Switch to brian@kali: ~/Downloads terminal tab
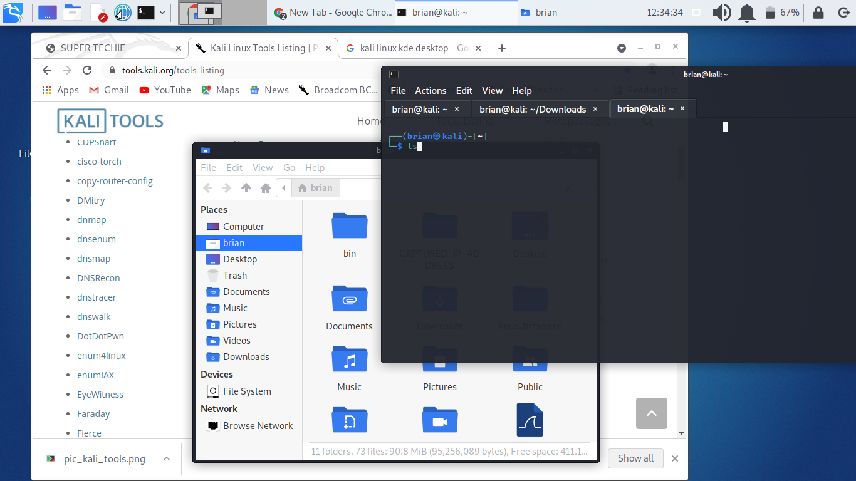This screenshot has width=856, height=481. [x=540, y=109]
